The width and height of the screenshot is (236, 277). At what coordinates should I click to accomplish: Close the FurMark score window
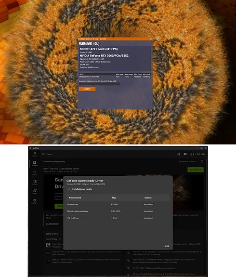(151, 39)
